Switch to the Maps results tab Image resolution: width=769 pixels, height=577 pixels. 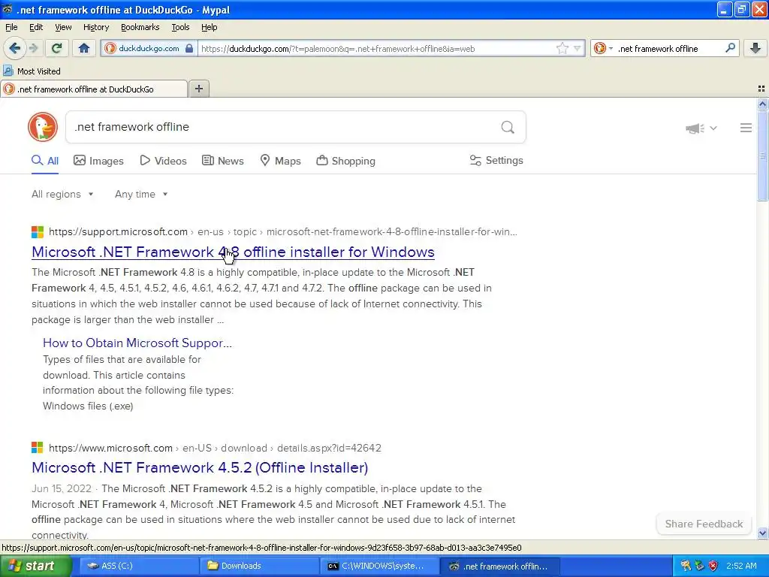281,161
